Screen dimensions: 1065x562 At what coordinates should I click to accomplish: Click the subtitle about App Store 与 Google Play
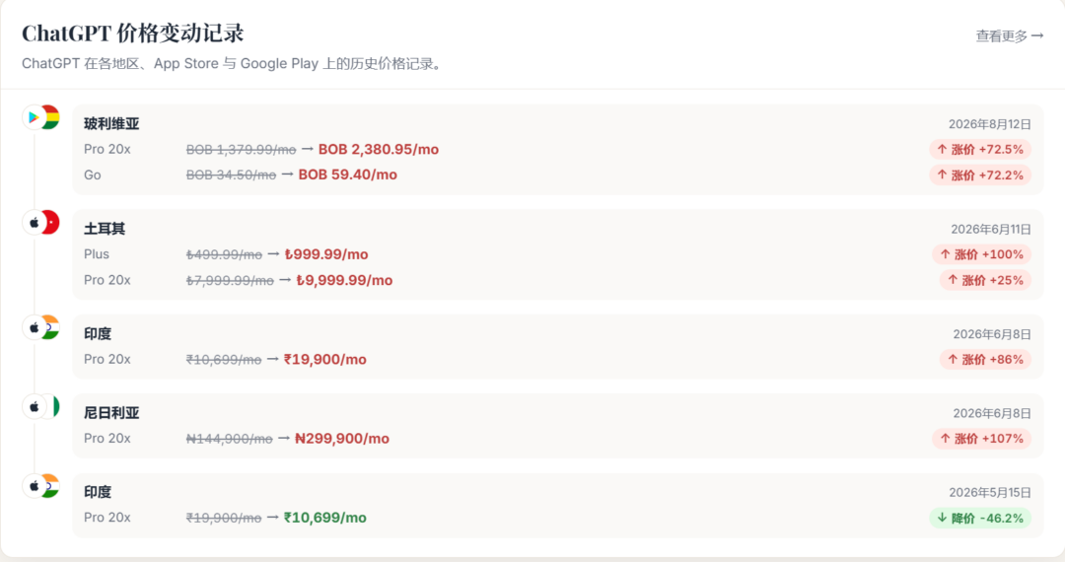233,64
